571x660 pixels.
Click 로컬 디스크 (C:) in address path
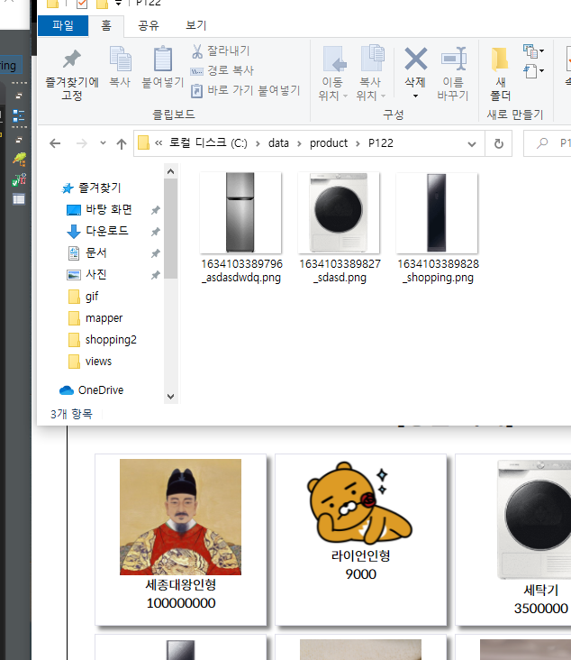coord(208,143)
